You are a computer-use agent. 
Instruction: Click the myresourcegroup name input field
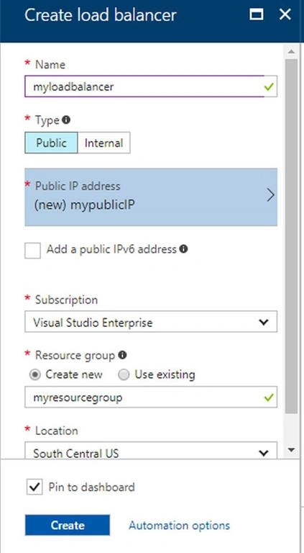(151, 397)
